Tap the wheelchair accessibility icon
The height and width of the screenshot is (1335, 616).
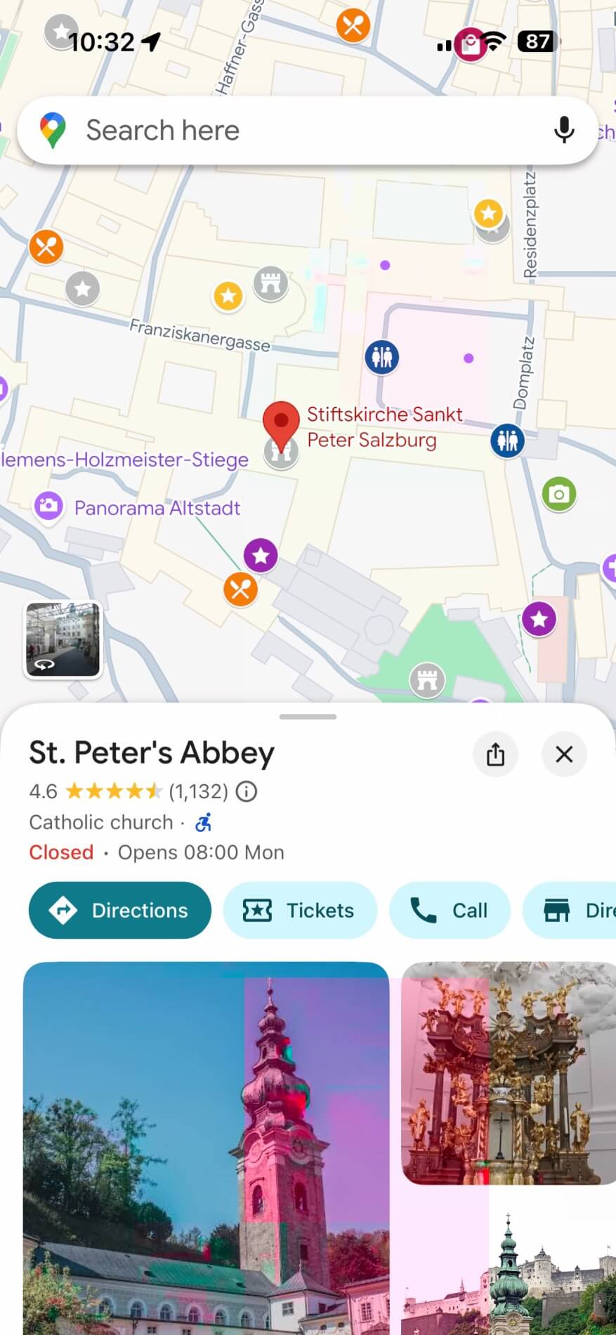[204, 822]
